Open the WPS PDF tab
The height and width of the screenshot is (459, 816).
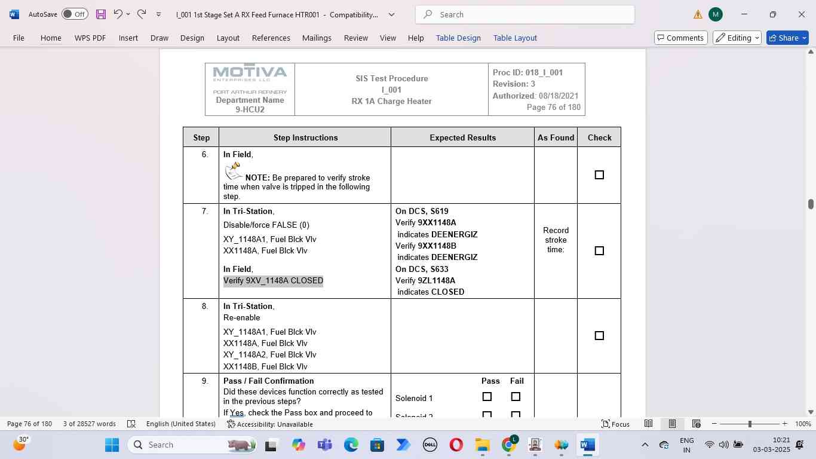pyautogui.click(x=90, y=38)
